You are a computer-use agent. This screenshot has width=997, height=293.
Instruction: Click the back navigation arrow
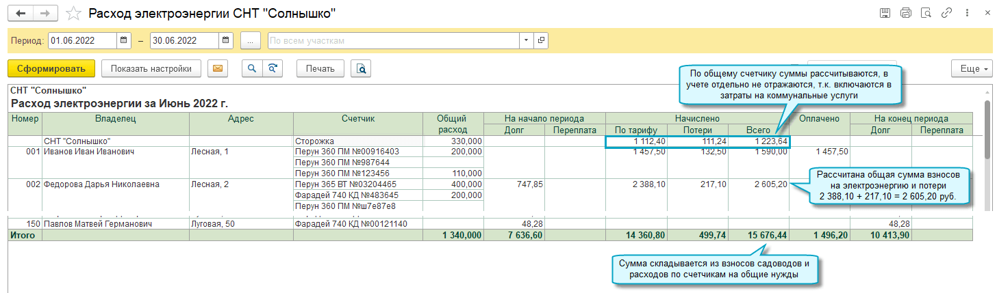tap(22, 13)
